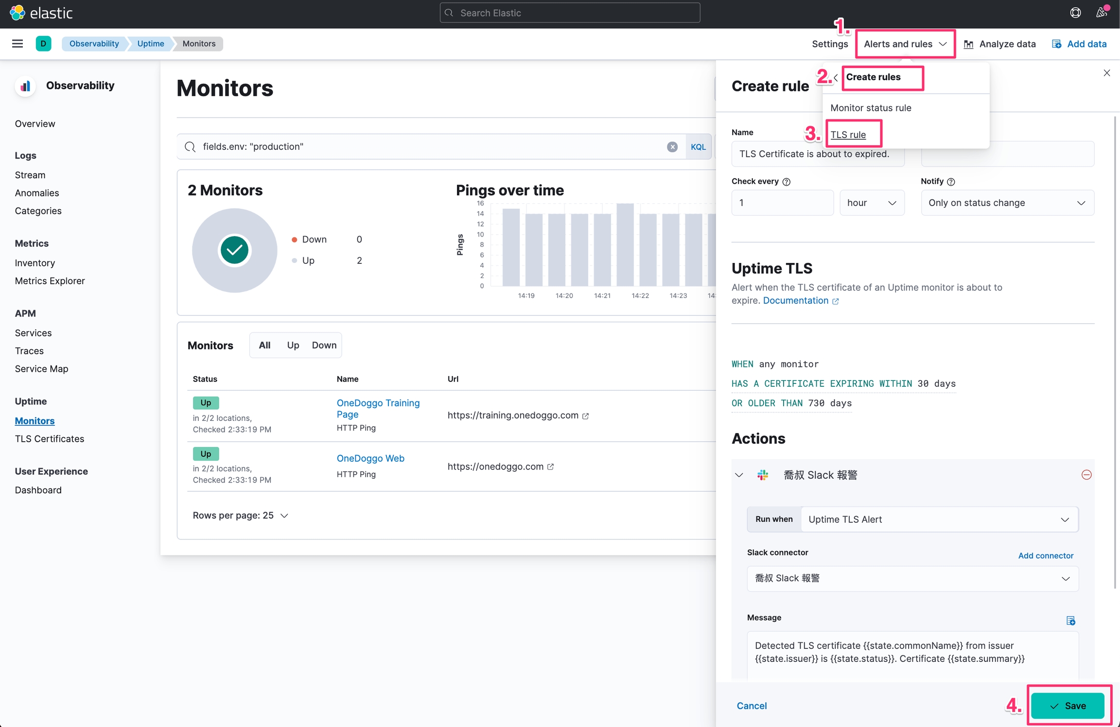Viewport: 1120px width, 727px height.
Task: Open Categories under Logs
Action: [38, 211]
